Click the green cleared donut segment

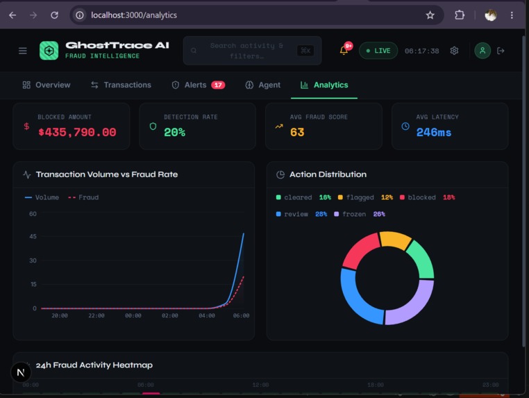pos(421,260)
